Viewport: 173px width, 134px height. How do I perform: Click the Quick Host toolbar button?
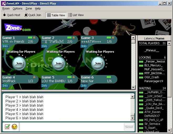point(12,15)
